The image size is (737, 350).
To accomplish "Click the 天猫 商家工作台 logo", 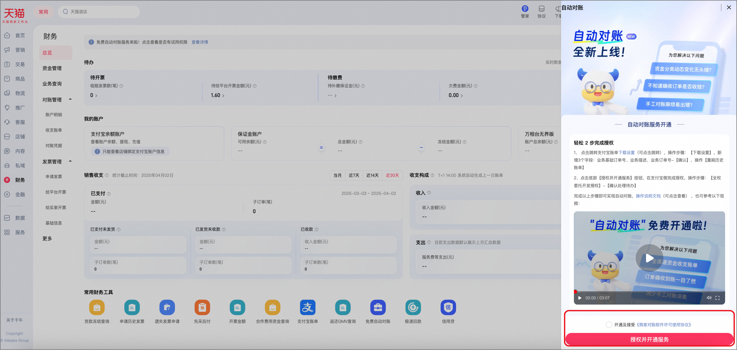I will click(15, 15).
